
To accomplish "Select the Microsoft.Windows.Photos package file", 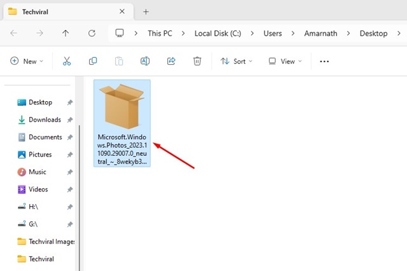I will pos(122,122).
